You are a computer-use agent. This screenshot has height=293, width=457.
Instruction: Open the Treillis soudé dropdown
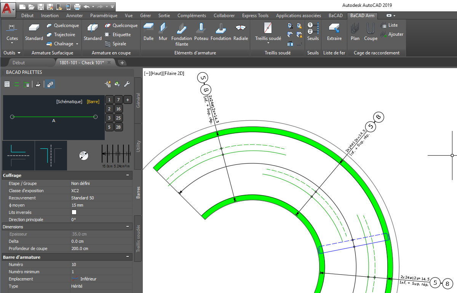point(268,43)
